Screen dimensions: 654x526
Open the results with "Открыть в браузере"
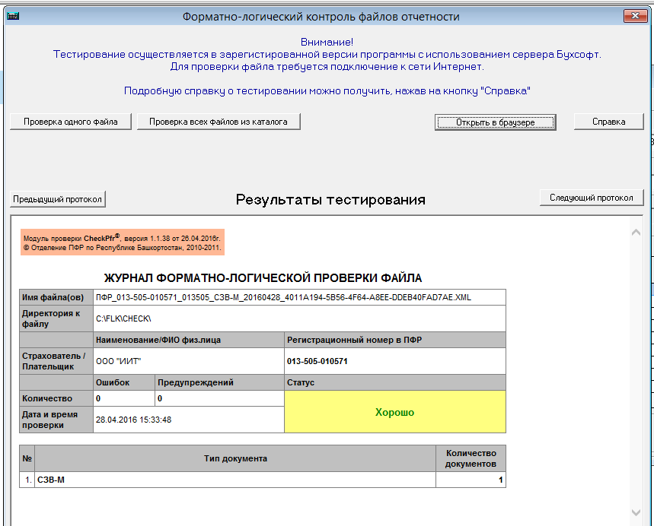[496, 122]
